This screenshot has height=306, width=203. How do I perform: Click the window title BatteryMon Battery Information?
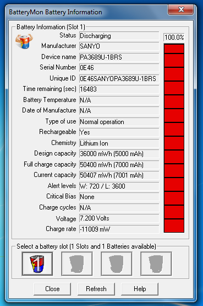pos(56,12)
